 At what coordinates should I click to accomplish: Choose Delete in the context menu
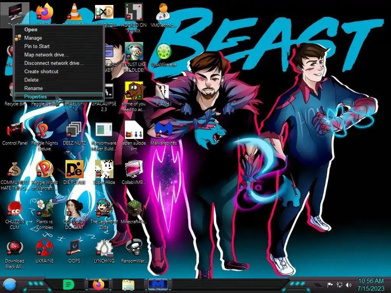[x=59, y=80]
